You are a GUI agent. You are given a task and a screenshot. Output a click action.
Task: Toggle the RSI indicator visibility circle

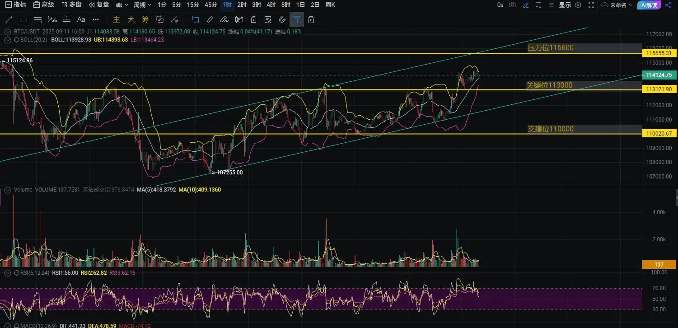click(7, 273)
